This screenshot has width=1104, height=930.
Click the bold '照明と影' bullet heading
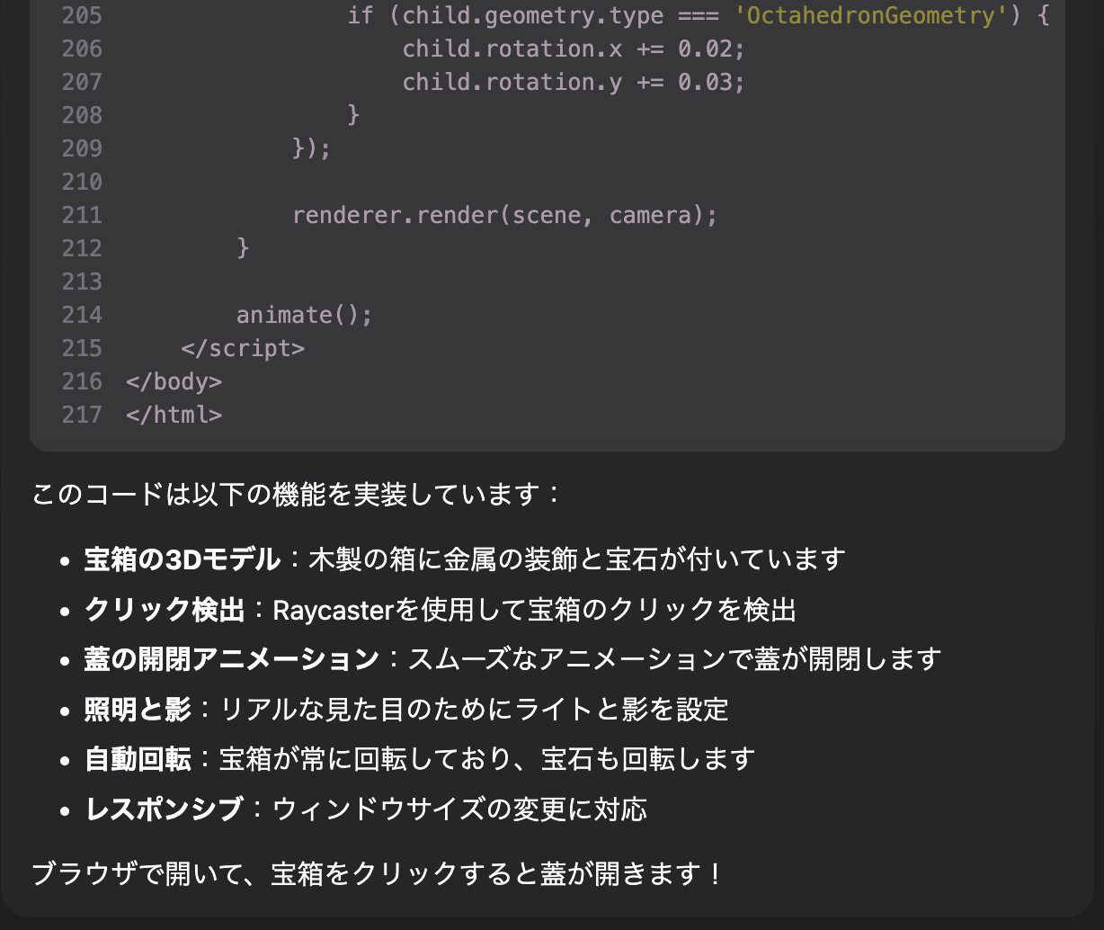138,710
